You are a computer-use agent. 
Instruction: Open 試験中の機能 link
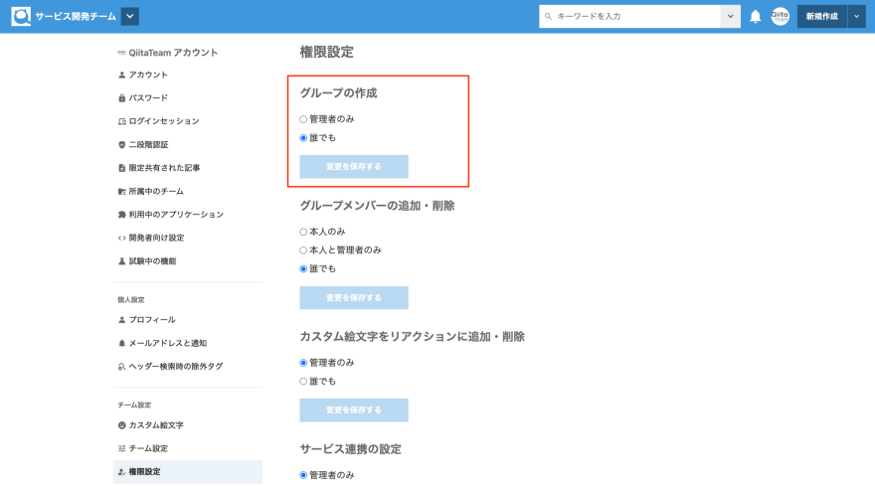coord(152,261)
